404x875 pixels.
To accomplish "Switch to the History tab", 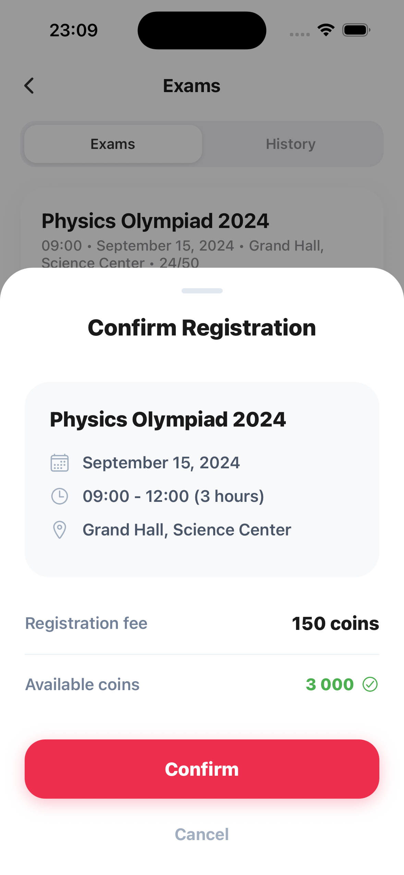I will point(291,144).
